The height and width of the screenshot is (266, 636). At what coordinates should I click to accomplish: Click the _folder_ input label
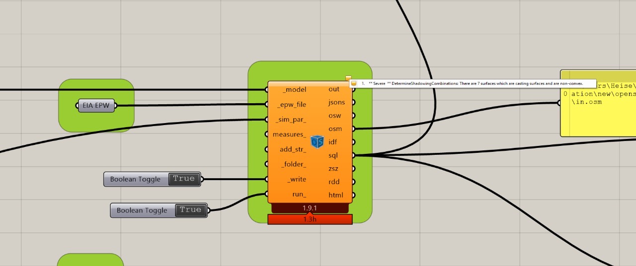click(294, 164)
